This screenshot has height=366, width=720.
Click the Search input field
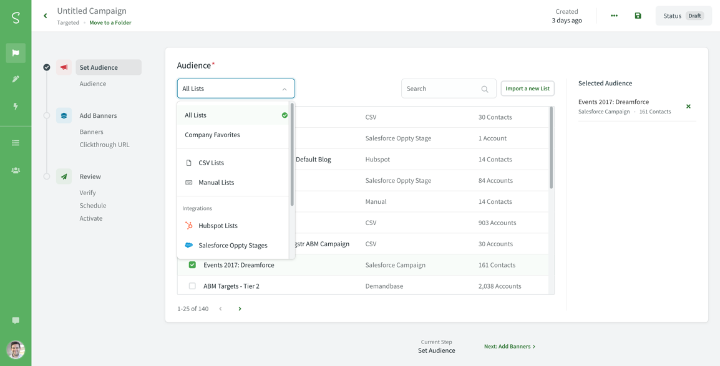click(449, 89)
